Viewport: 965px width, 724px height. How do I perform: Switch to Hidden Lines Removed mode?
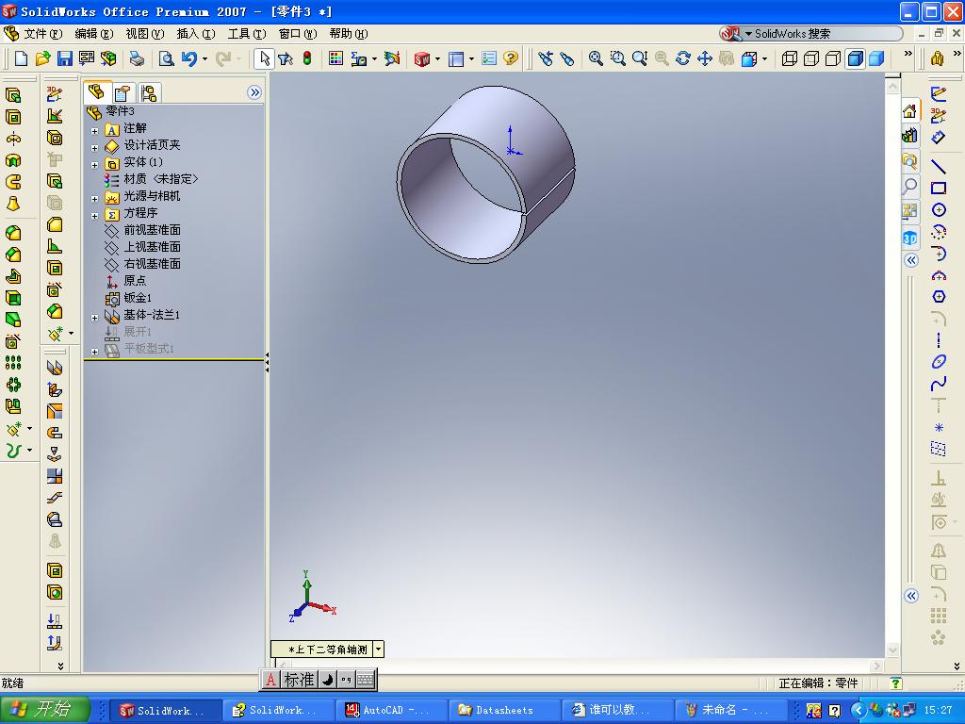tap(833, 58)
